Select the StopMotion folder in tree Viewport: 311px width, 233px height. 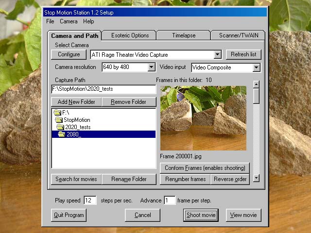77,120
